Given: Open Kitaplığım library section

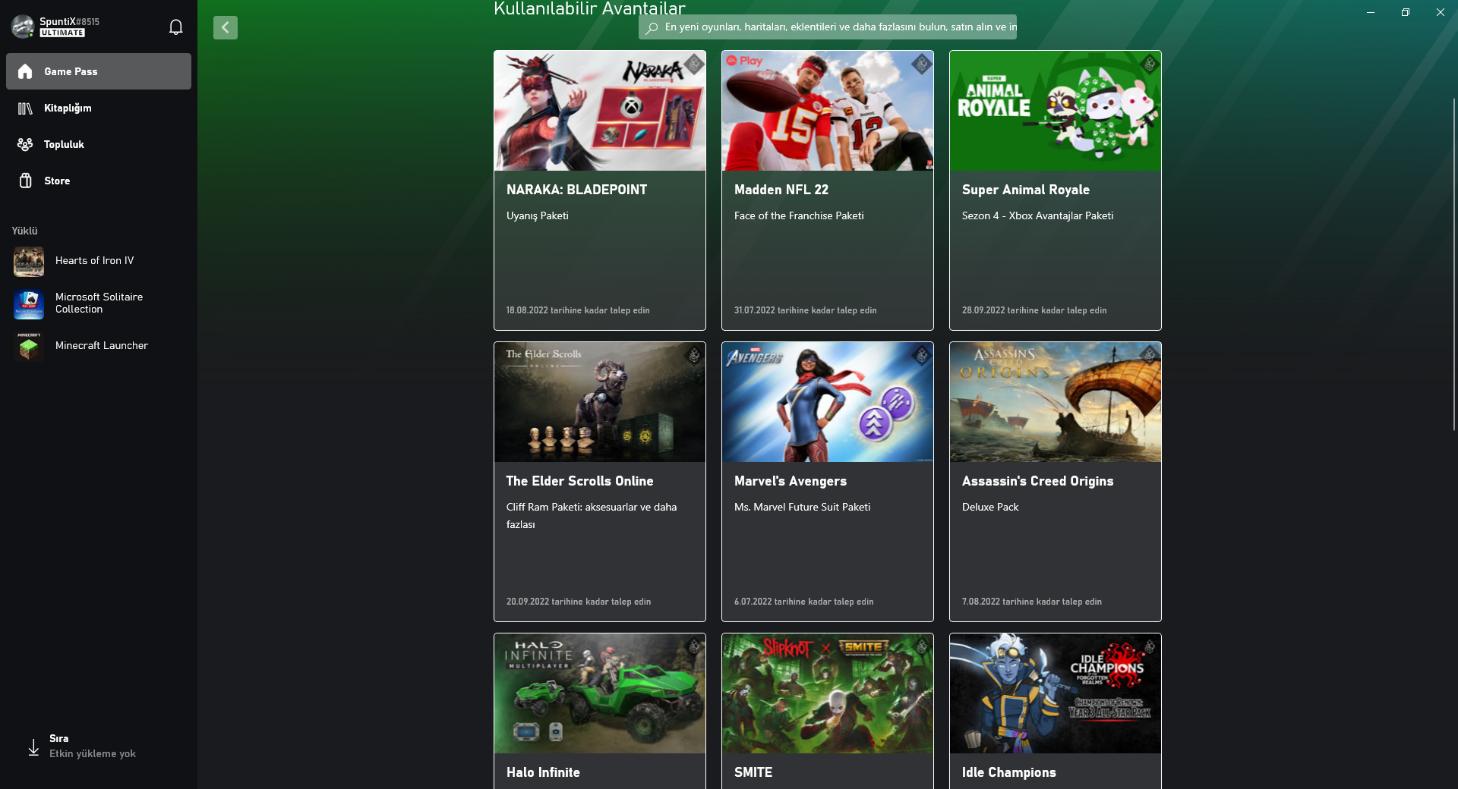Looking at the screenshot, I should pyautogui.click(x=99, y=108).
